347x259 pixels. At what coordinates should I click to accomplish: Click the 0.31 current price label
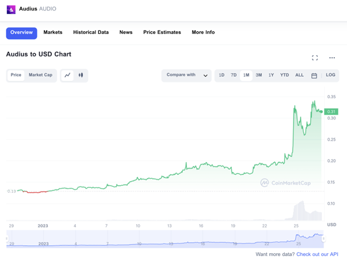[x=331, y=111]
